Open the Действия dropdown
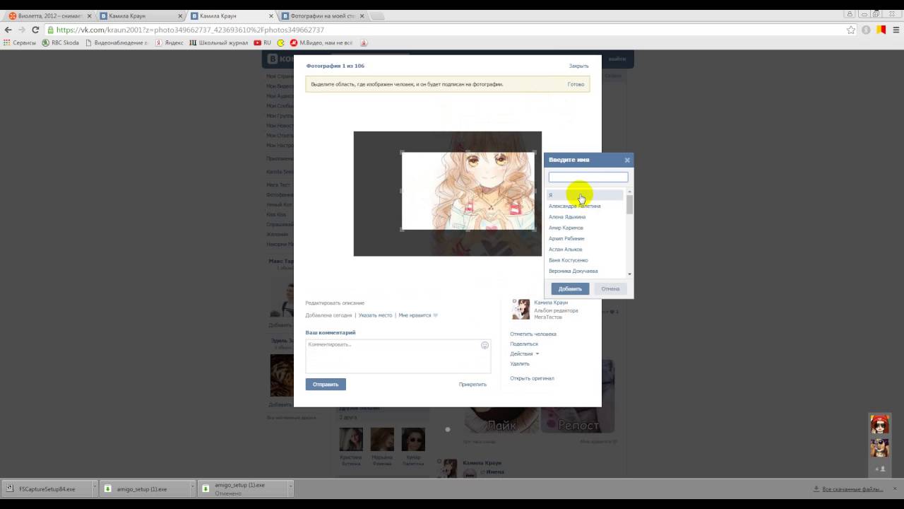The width and height of the screenshot is (904, 509). click(x=524, y=353)
